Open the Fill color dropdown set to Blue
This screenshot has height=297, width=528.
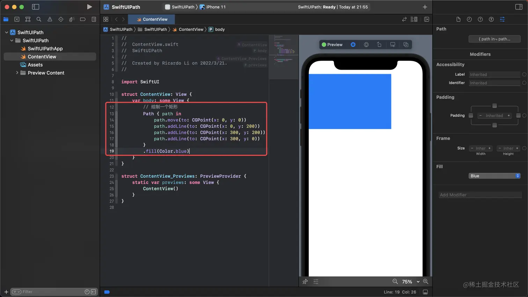494,176
